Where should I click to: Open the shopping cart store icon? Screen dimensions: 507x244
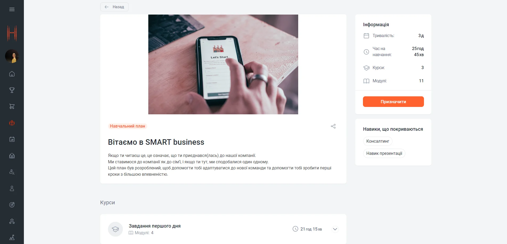point(12,106)
